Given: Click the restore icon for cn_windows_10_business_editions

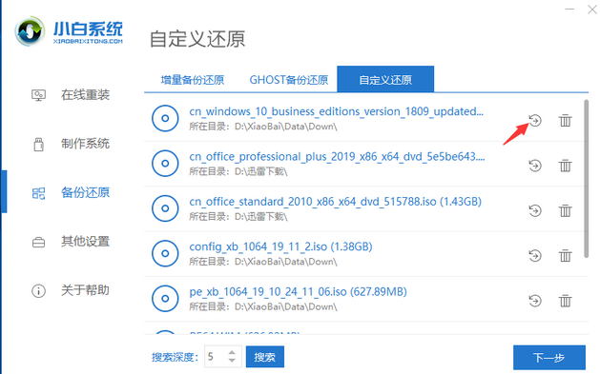Looking at the screenshot, I should (535, 121).
